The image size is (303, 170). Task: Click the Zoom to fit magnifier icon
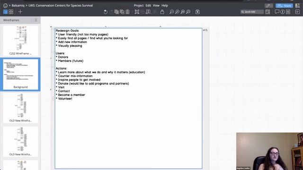(x=183, y=12)
